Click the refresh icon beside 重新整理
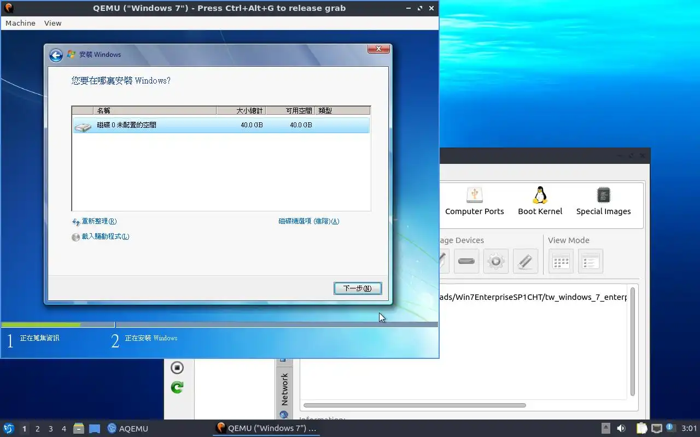The image size is (700, 437). tap(76, 222)
